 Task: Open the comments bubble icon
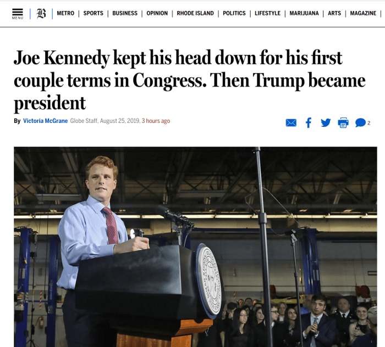pos(361,123)
